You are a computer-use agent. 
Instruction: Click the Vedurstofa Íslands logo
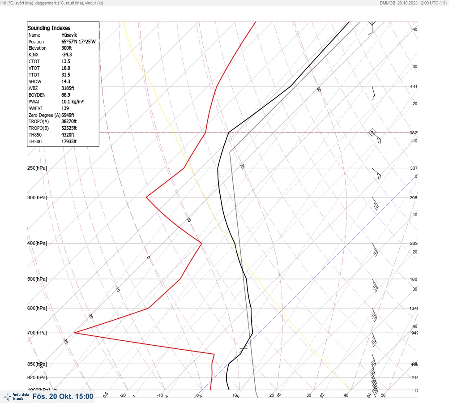[x=16, y=396]
